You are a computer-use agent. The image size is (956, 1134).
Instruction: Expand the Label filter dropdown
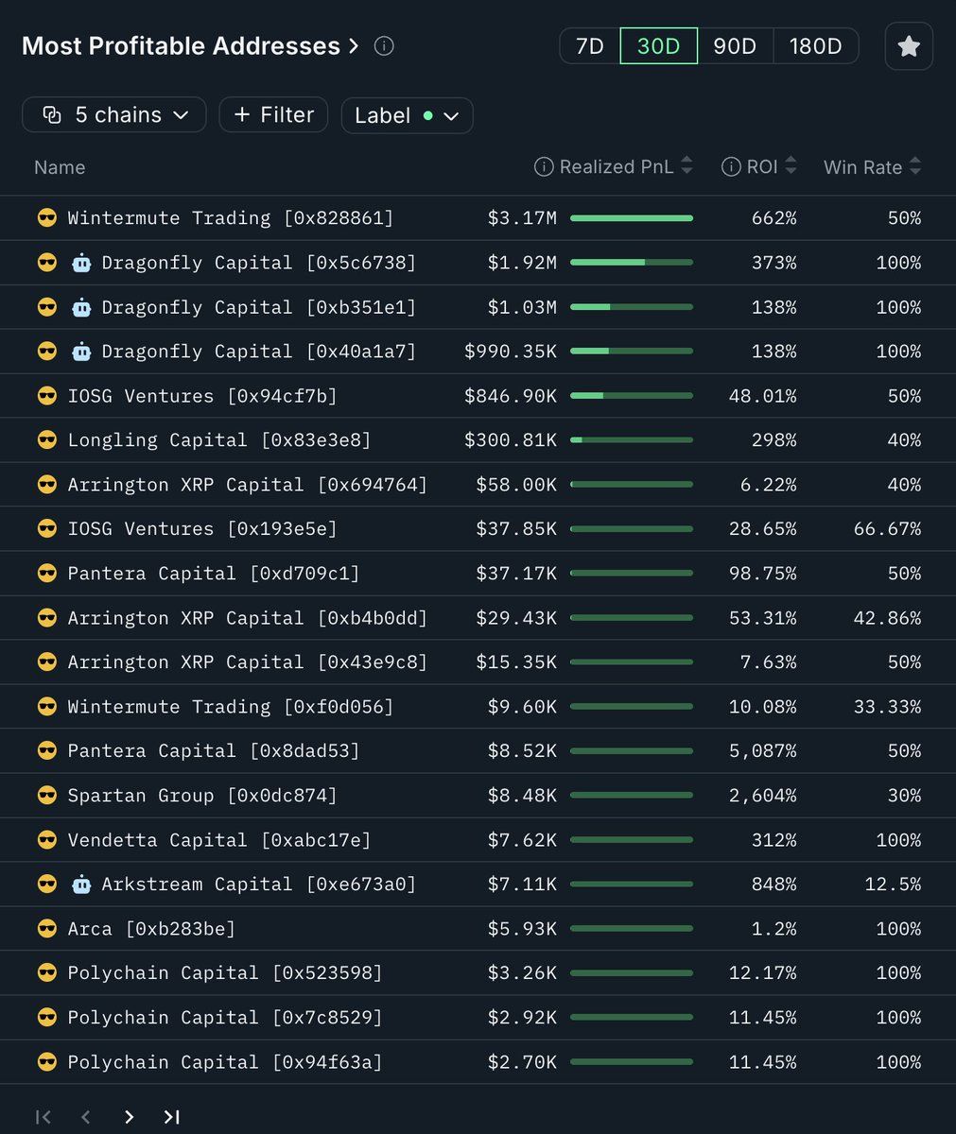[452, 115]
